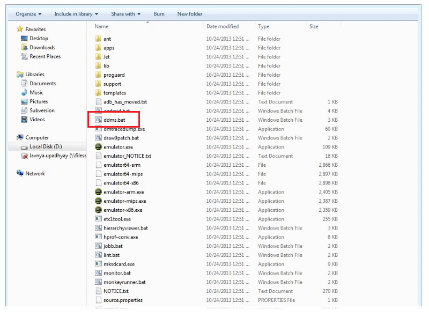429x317 pixels.
Task: Click the PROPERTIES File type cell
Action: [276, 300]
